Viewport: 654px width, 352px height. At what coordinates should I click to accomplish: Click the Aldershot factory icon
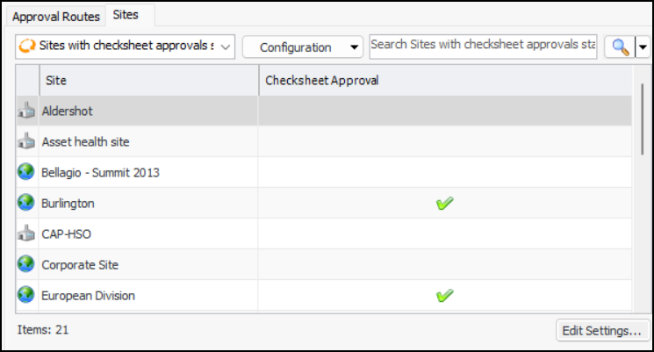point(25,111)
